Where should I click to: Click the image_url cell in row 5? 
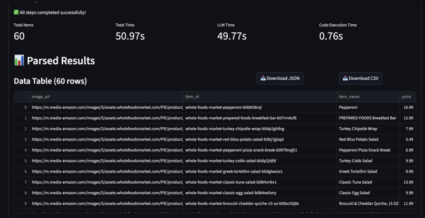106,160
